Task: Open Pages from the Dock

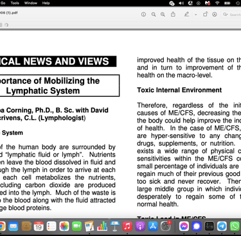Action: pyautogui.click(x=89, y=226)
